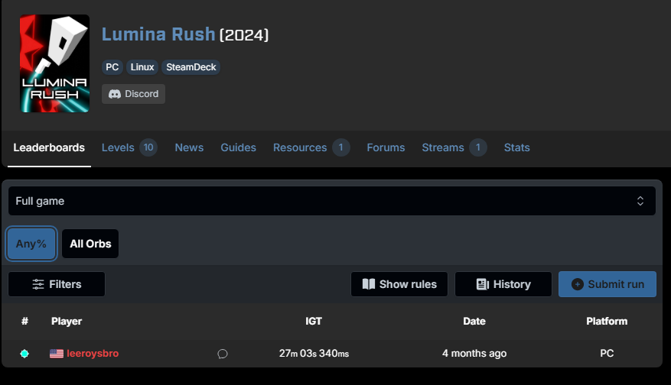Open the 27m 03s 340ms run time
671x385 pixels.
point(314,354)
